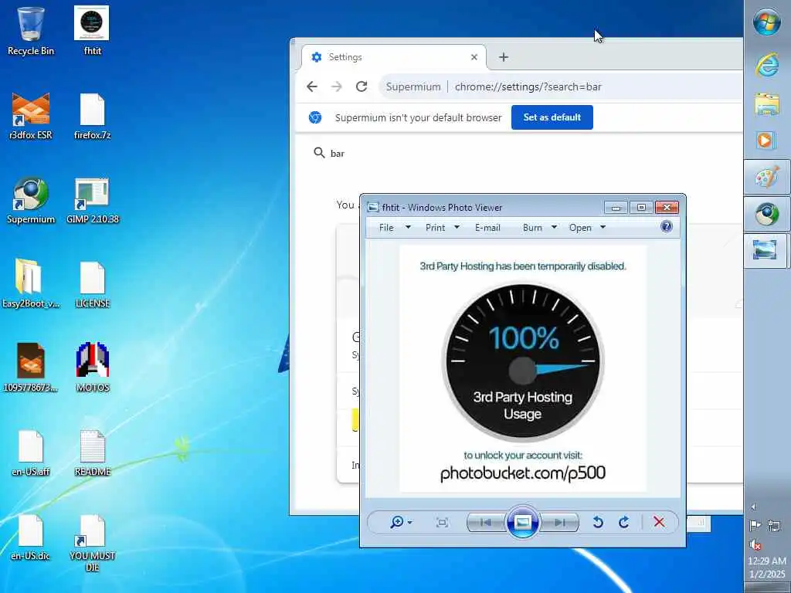The image size is (791, 593).
Task: Close the Settings tab
Action: pos(474,57)
